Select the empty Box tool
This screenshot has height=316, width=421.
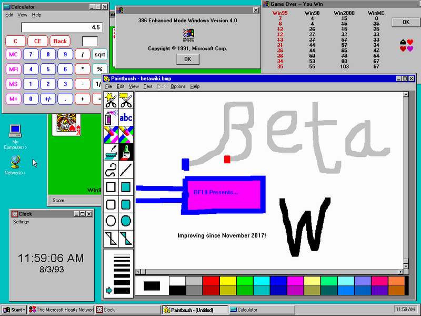coord(111,187)
